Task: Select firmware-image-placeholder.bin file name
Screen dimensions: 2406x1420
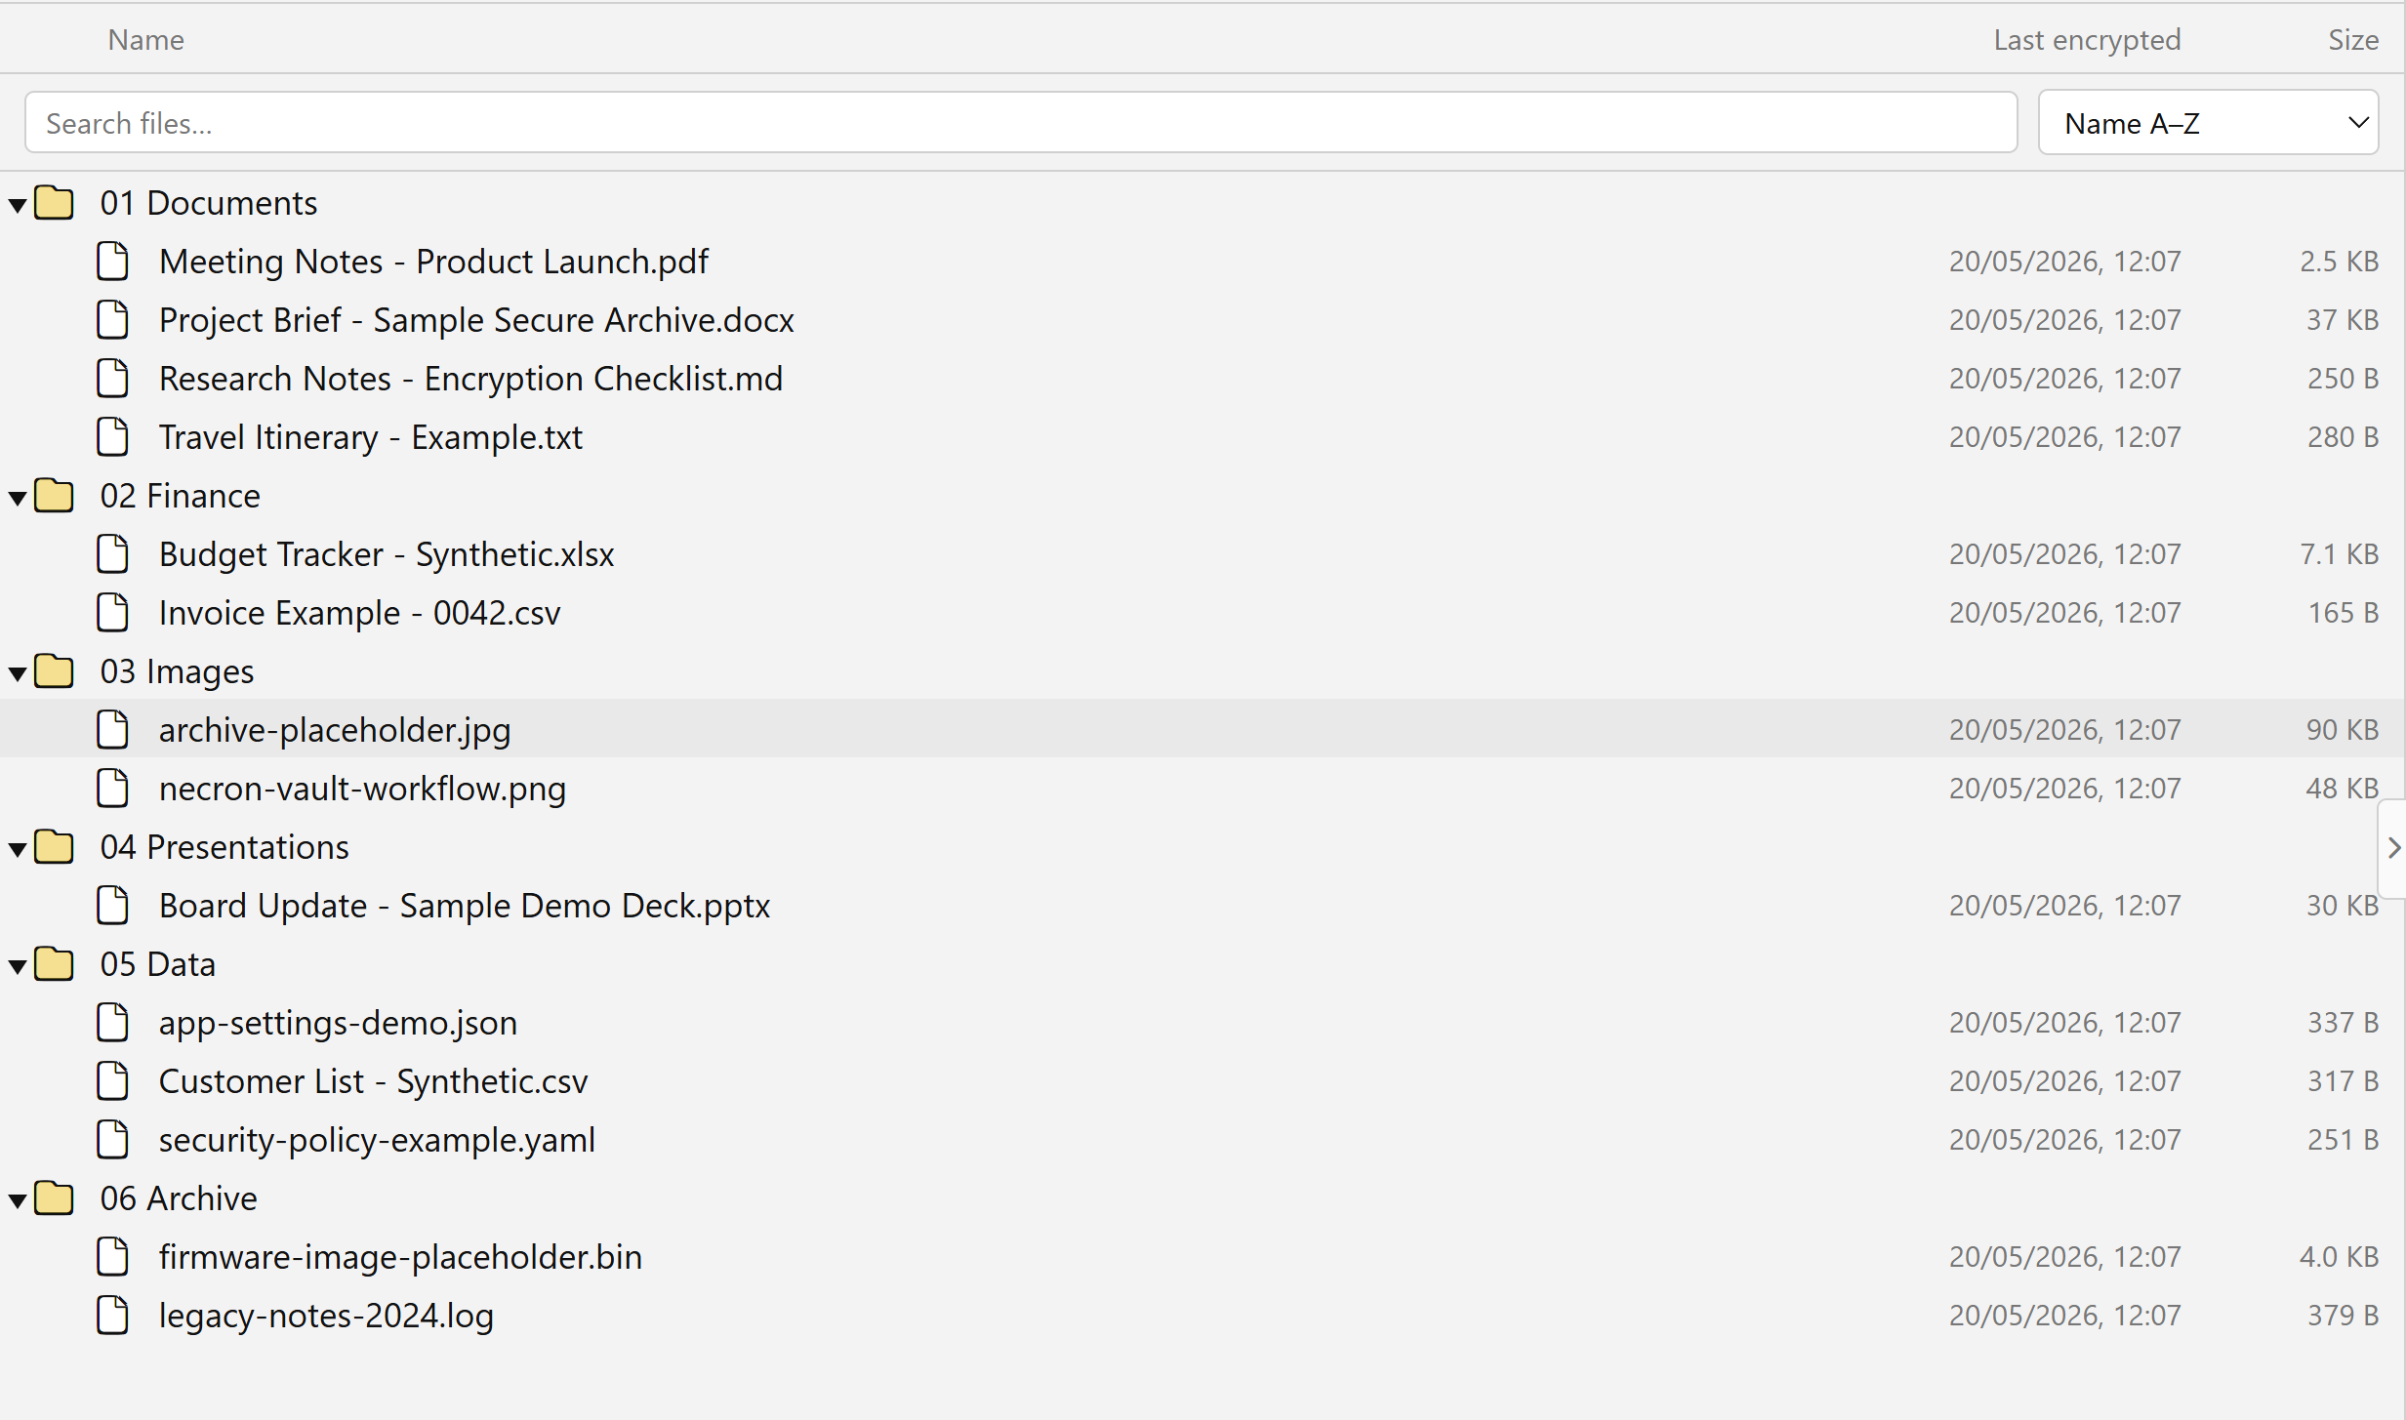Action: [400, 1257]
